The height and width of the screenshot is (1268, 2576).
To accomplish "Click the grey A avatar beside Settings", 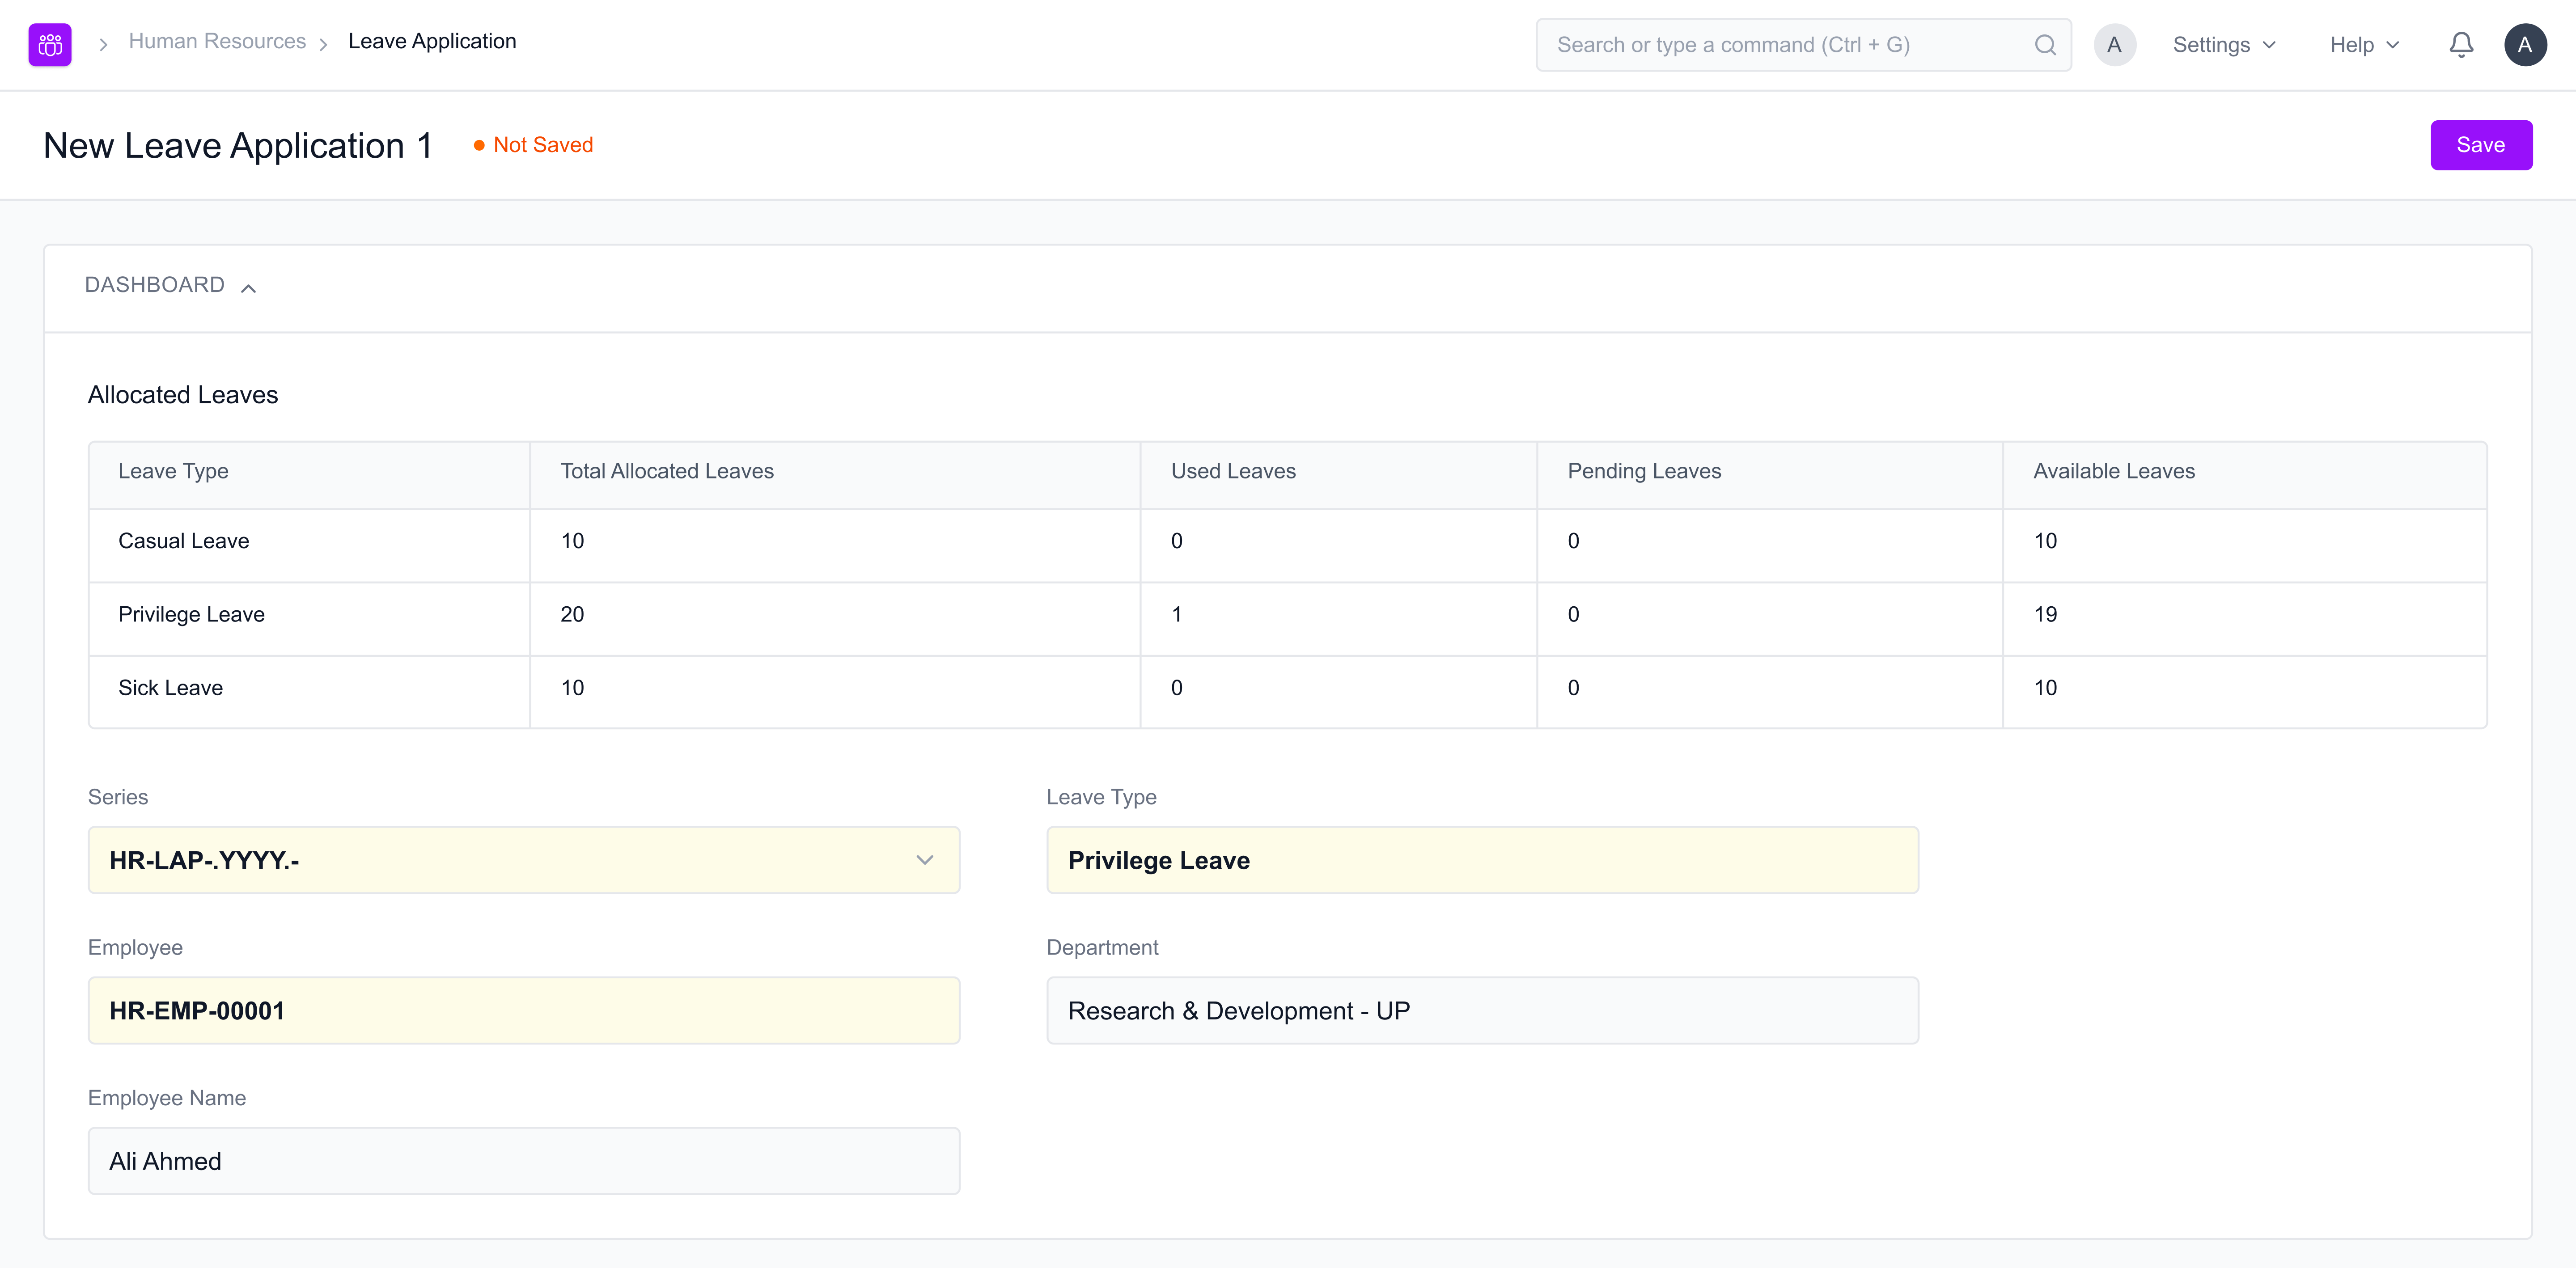I will [x=2114, y=45].
